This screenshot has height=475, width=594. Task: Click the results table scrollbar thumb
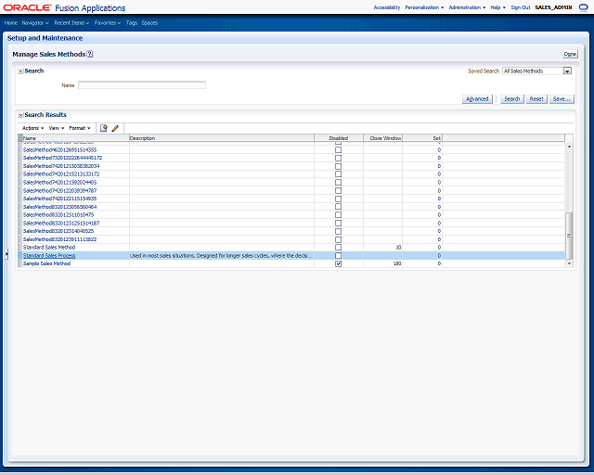click(x=569, y=236)
